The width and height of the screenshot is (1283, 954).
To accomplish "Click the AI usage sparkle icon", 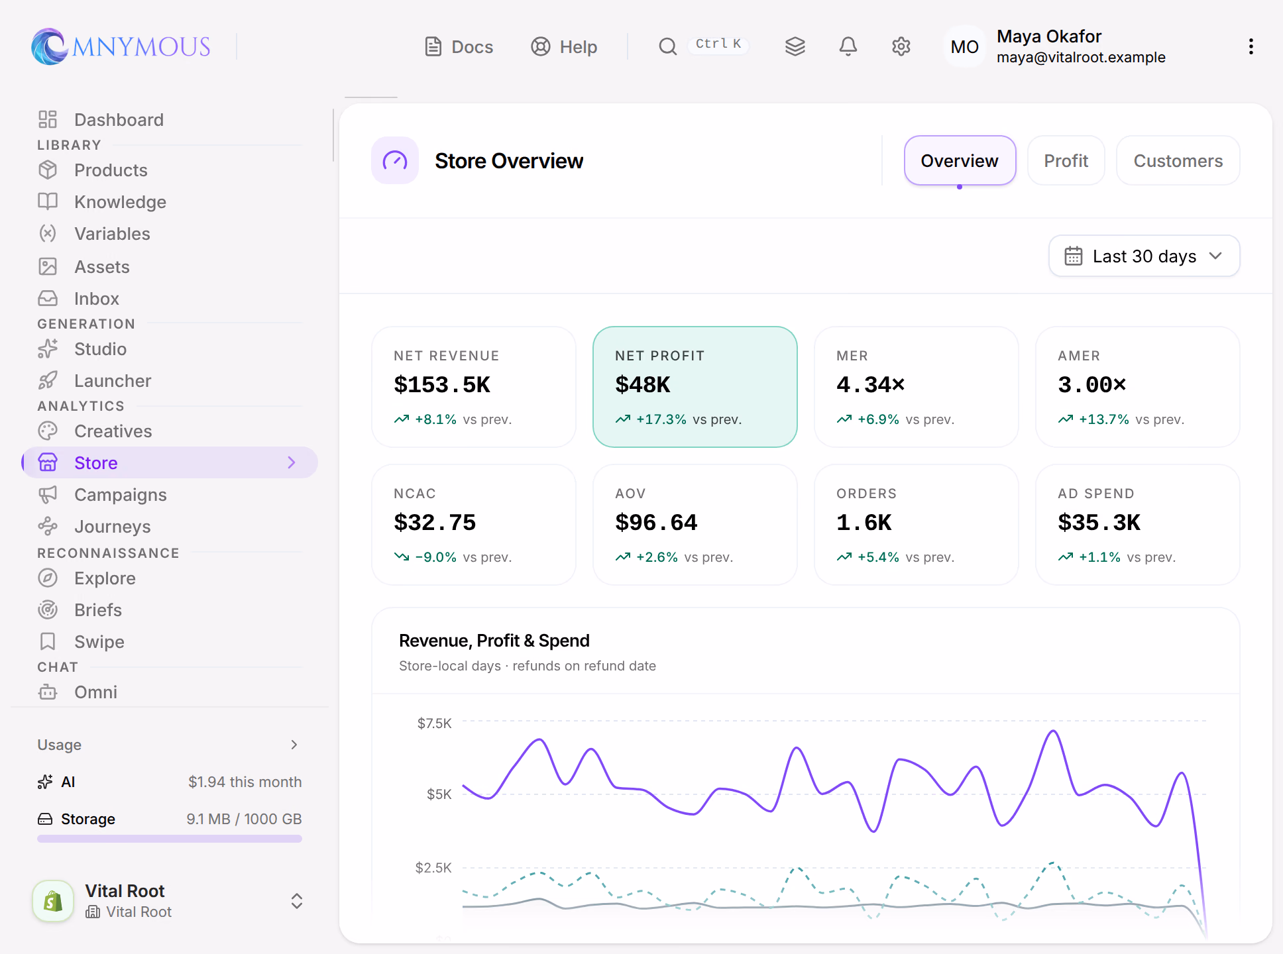I will 45,782.
